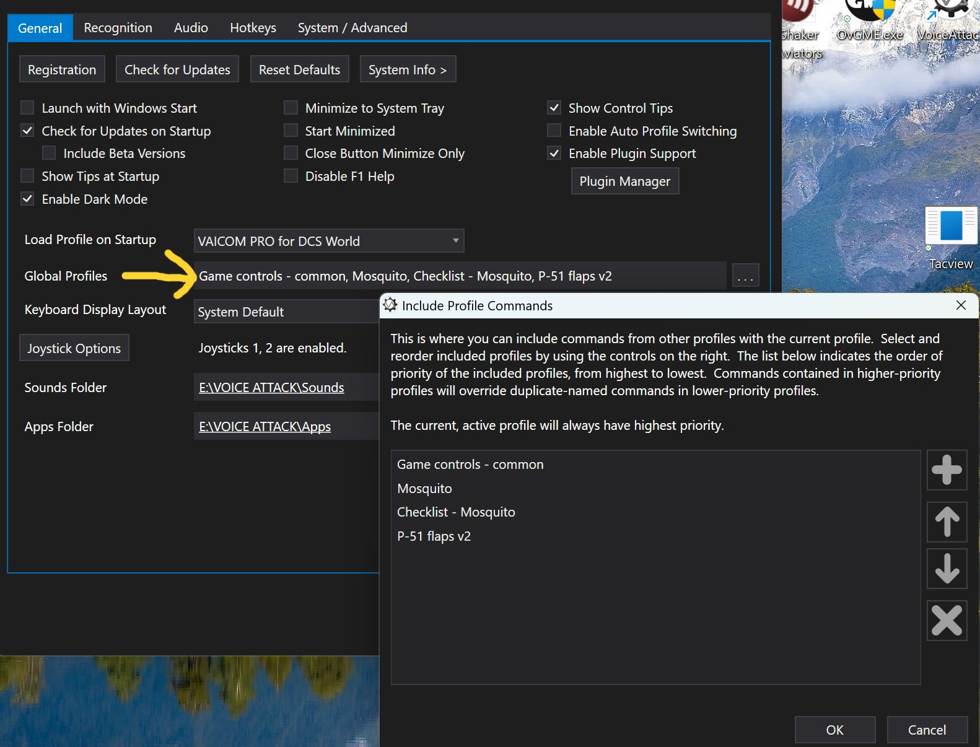
Task: Toggle Enable Auto Profile Switching checkbox
Action: point(554,131)
